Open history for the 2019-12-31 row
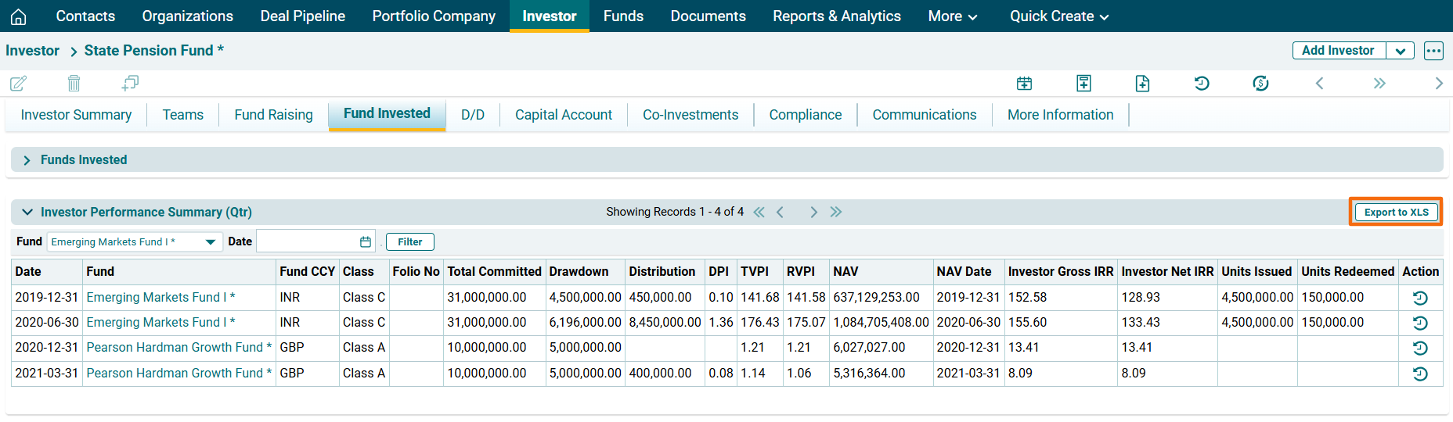This screenshot has width=1453, height=422. [x=1419, y=298]
